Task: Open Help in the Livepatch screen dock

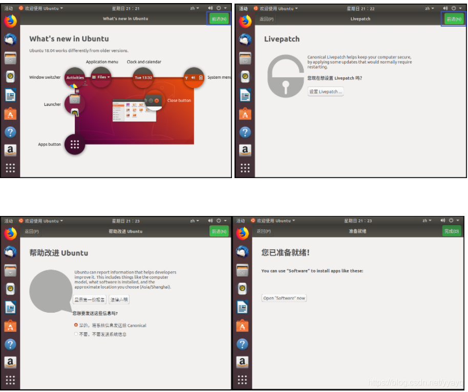Action: [x=245, y=132]
